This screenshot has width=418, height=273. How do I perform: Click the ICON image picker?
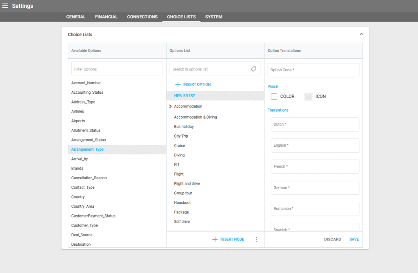[308, 97]
